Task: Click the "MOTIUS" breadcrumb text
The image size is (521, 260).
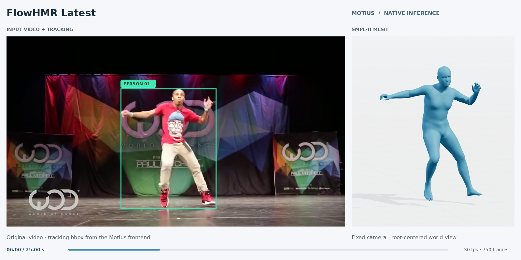Action: (x=363, y=13)
